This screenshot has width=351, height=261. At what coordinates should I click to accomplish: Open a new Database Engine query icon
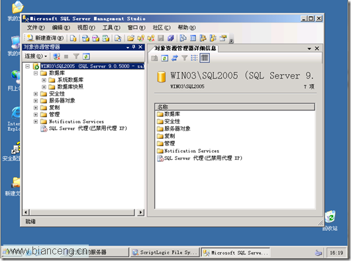[73, 38]
